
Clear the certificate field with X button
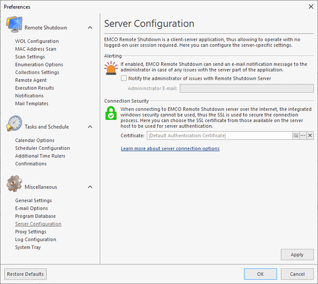[310, 135]
